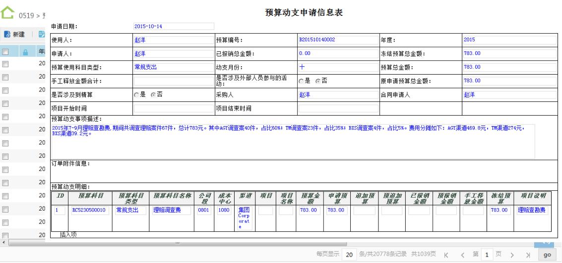
Task: Select 否 for 是否涉及到精算
Action: (153, 95)
